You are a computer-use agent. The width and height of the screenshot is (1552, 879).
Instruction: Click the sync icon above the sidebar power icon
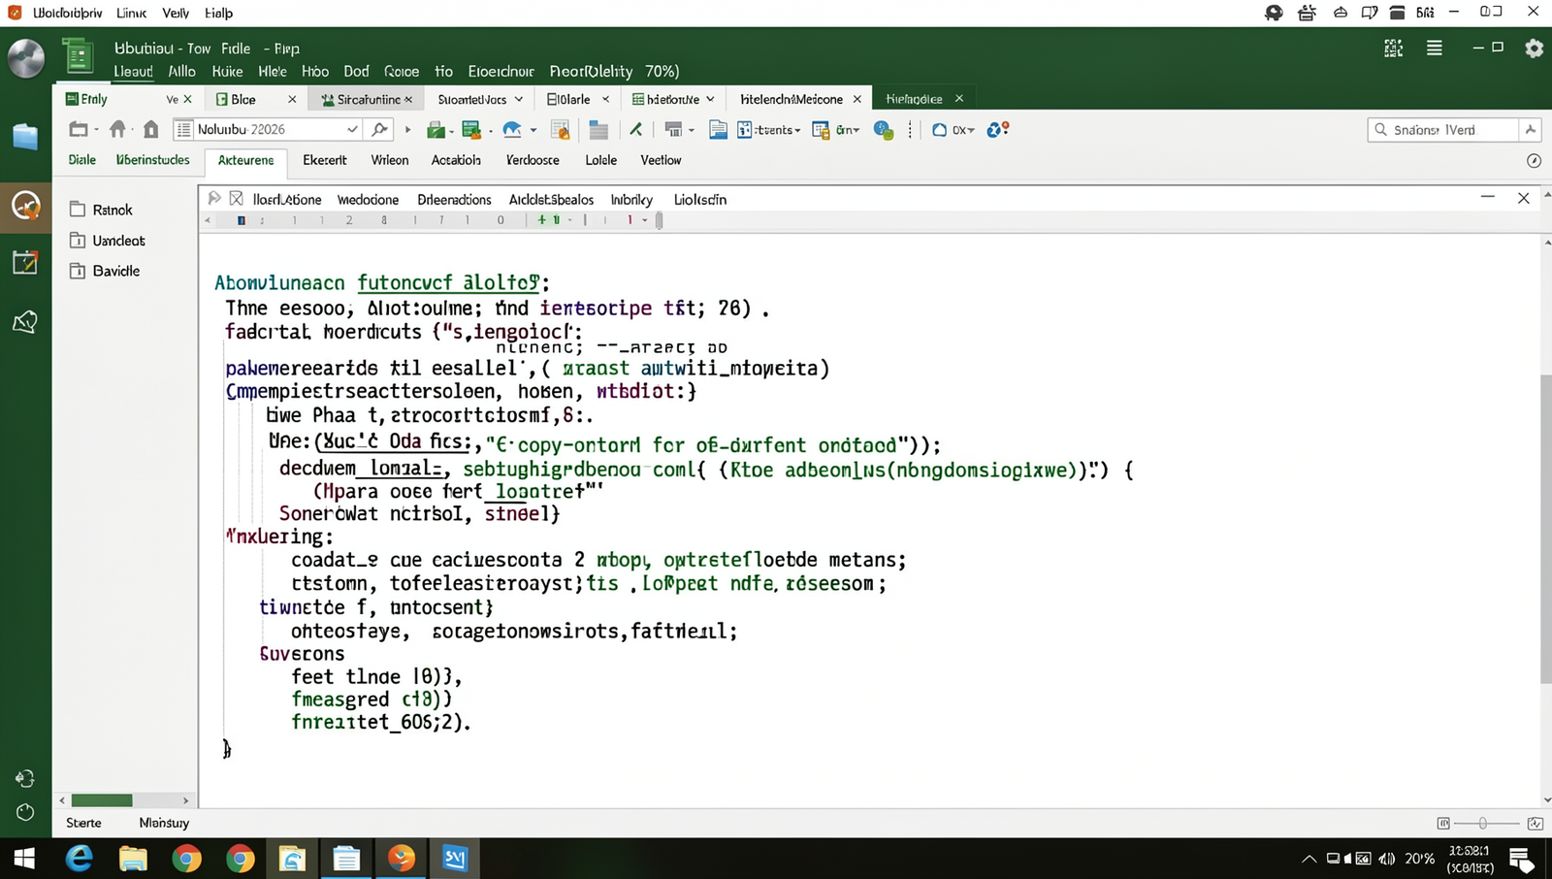click(x=25, y=778)
